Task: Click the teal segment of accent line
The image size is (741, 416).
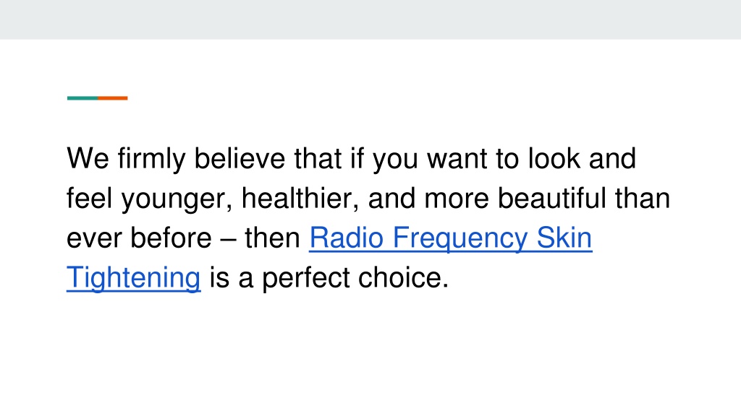Action: coord(82,98)
